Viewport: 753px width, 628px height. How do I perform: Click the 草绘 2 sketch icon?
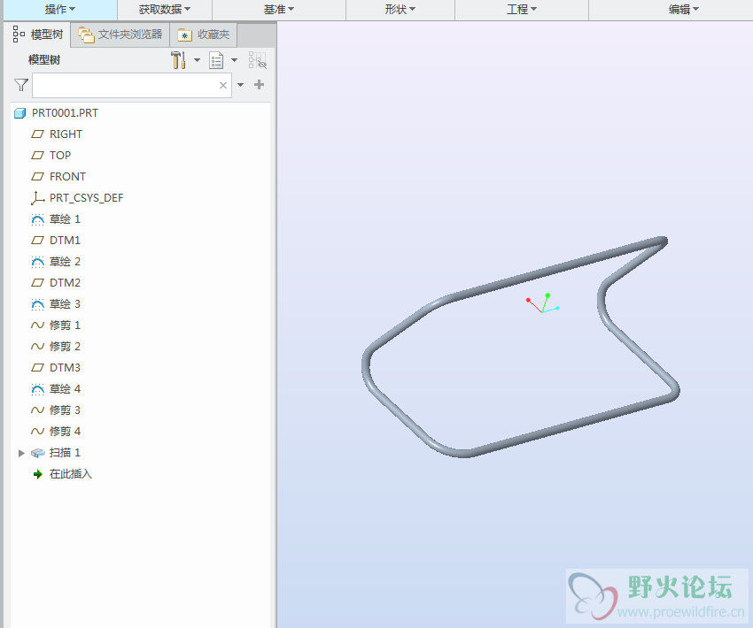coord(37,262)
